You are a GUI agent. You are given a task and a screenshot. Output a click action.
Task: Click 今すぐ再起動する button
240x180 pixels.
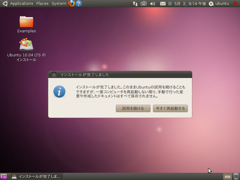(170, 108)
